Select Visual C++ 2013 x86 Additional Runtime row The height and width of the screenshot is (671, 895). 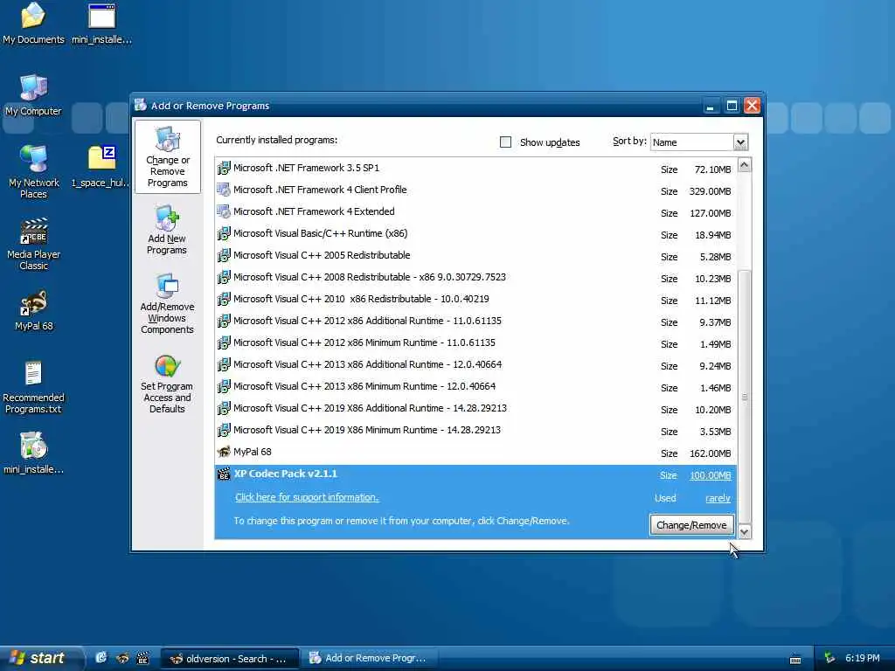(476, 364)
